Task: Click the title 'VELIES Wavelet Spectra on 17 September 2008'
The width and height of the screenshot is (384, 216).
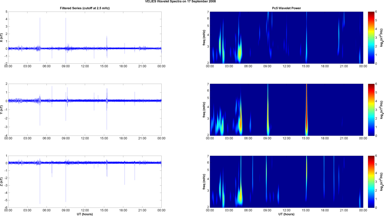Action: click(x=180, y=2)
